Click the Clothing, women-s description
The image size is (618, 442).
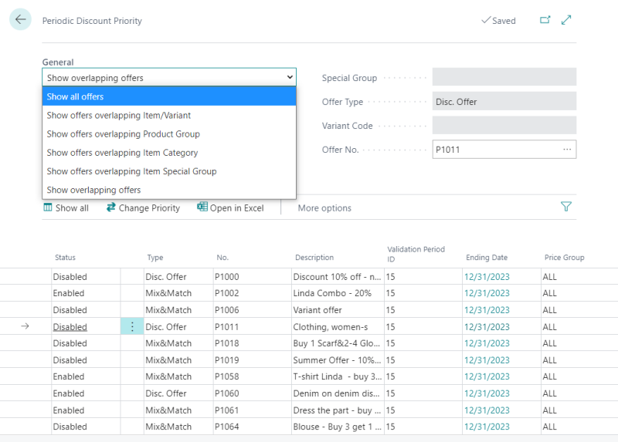point(331,326)
